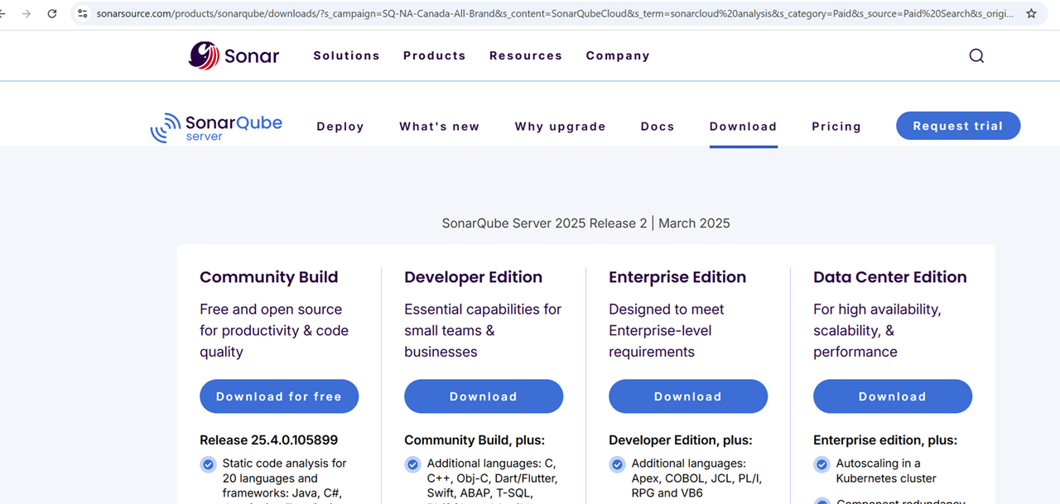Open the Solutions menu

click(x=346, y=55)
